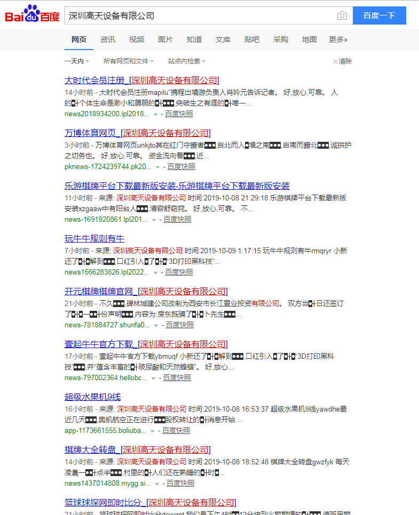Switch to 资讯 tab
The image size is (419, 515).
tap(108, 40)
